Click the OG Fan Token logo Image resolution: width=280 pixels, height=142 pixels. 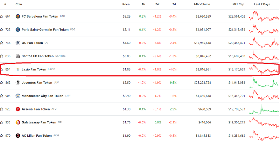(18, 43)
